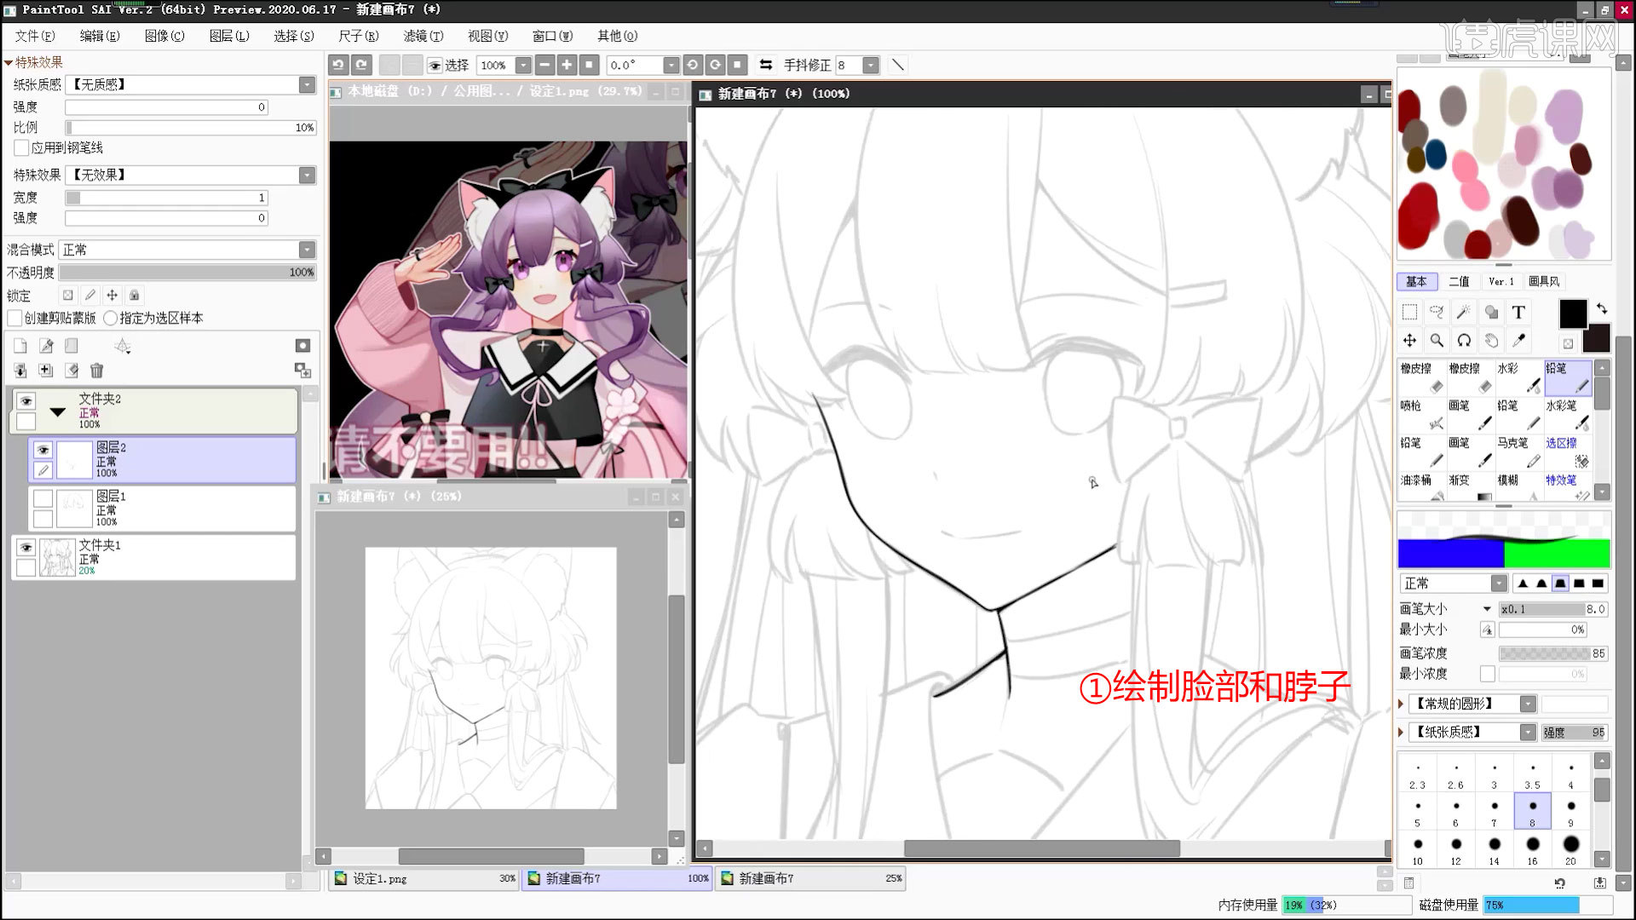Choose the 选区擦 selection eraser tool
Screen dimensions: 1636x920
tap(1568, 452)
